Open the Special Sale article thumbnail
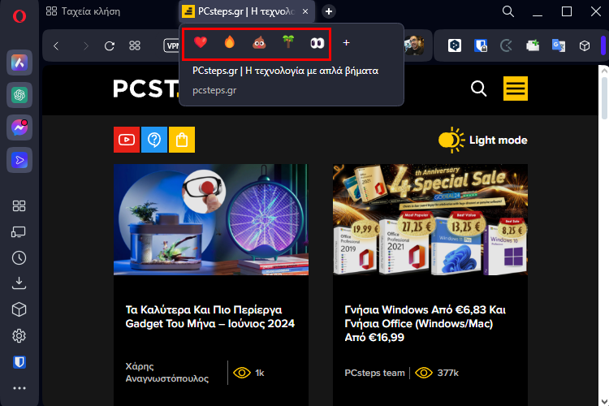Screen dimensions: 609x406 [430, 219]
